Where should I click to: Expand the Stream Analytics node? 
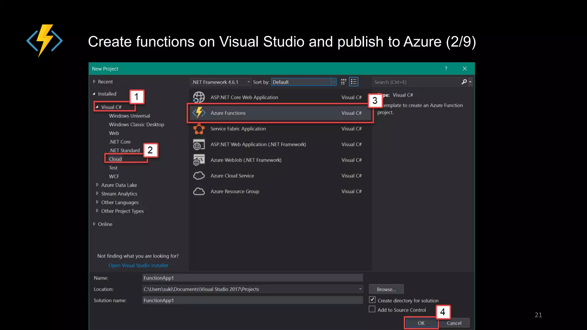[97, 193]
